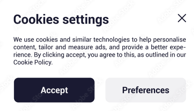Screen dimensions: 194x111
Task: Click the cookie description paragraph
Action: tap(100, 51)
